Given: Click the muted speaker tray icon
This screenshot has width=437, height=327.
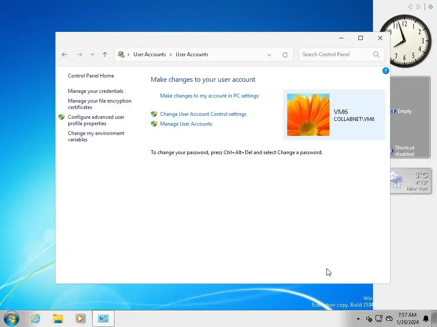Looking at the screenshot, I should [369, 319].
